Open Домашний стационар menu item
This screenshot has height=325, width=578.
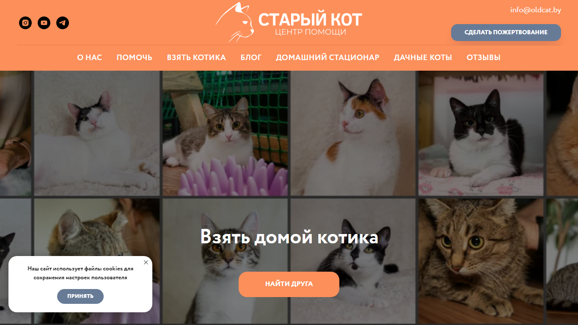coord(328,58)
